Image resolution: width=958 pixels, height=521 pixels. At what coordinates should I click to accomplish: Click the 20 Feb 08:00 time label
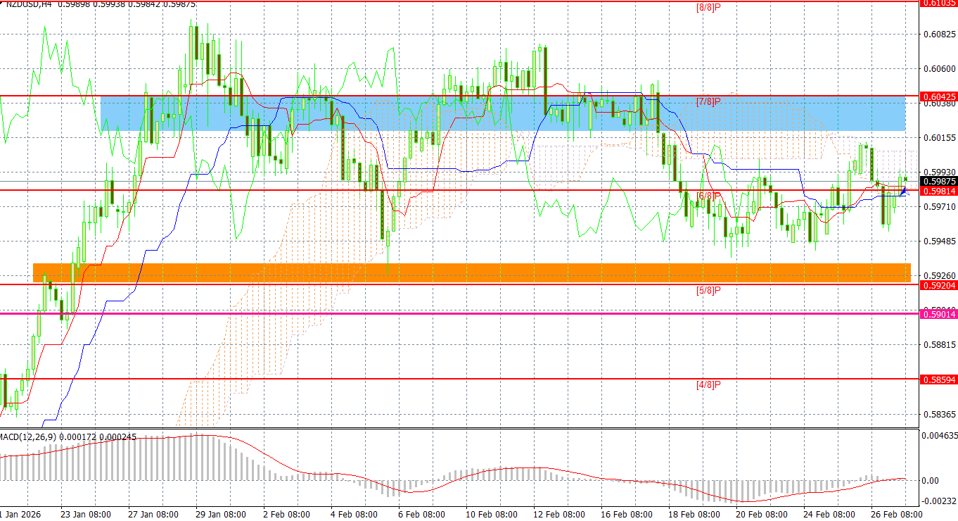click(760, 515)
